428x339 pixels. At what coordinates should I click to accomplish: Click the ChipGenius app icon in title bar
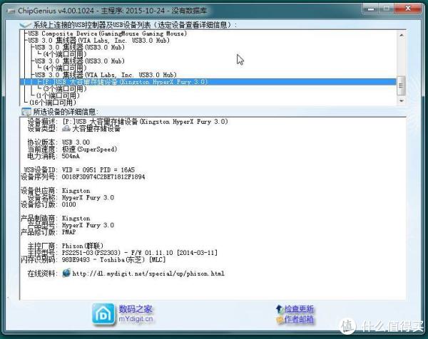tap(11, 11)
